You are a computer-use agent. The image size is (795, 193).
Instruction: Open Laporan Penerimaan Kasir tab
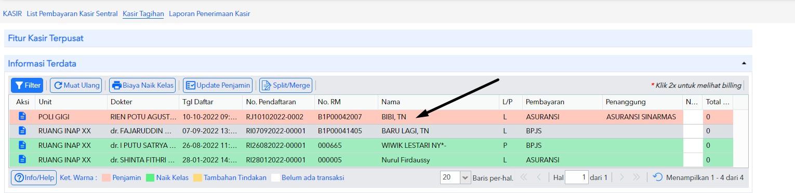209,14
